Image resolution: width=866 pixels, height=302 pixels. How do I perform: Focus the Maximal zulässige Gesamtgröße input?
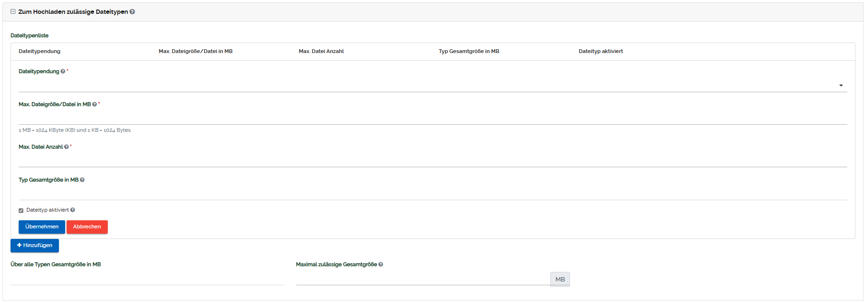coord(422,279)
